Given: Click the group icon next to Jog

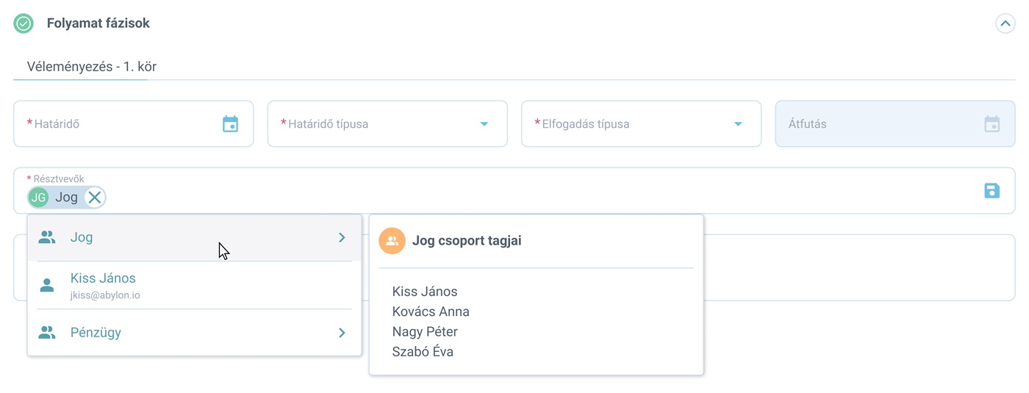Looking at the screenshot, I should (x=47, y=237).
